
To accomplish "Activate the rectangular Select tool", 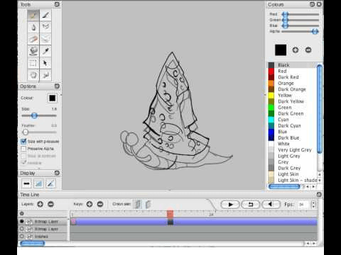I will click(x=33, y=63).
